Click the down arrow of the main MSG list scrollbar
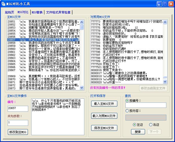The image size is (175, 142). 82,88
